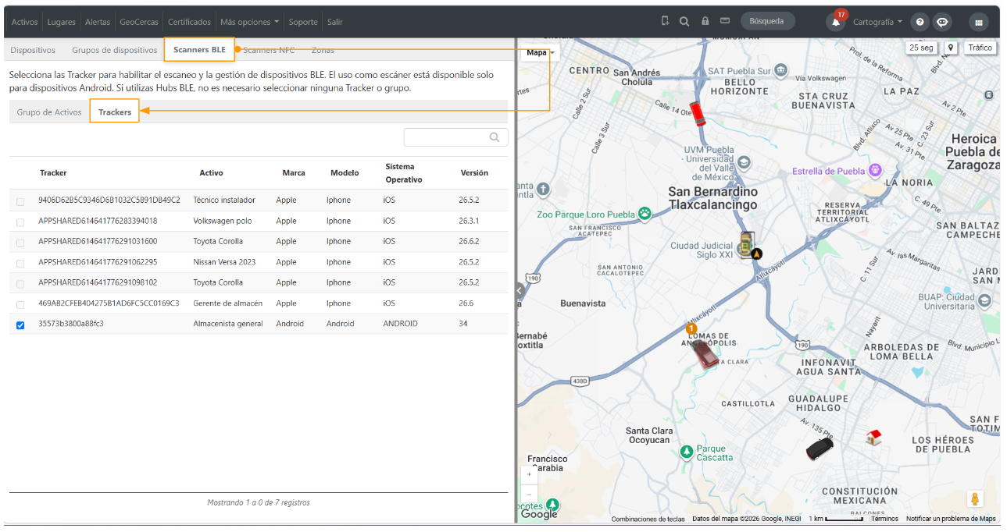Click the add device icon in top bar

[665, 21]
